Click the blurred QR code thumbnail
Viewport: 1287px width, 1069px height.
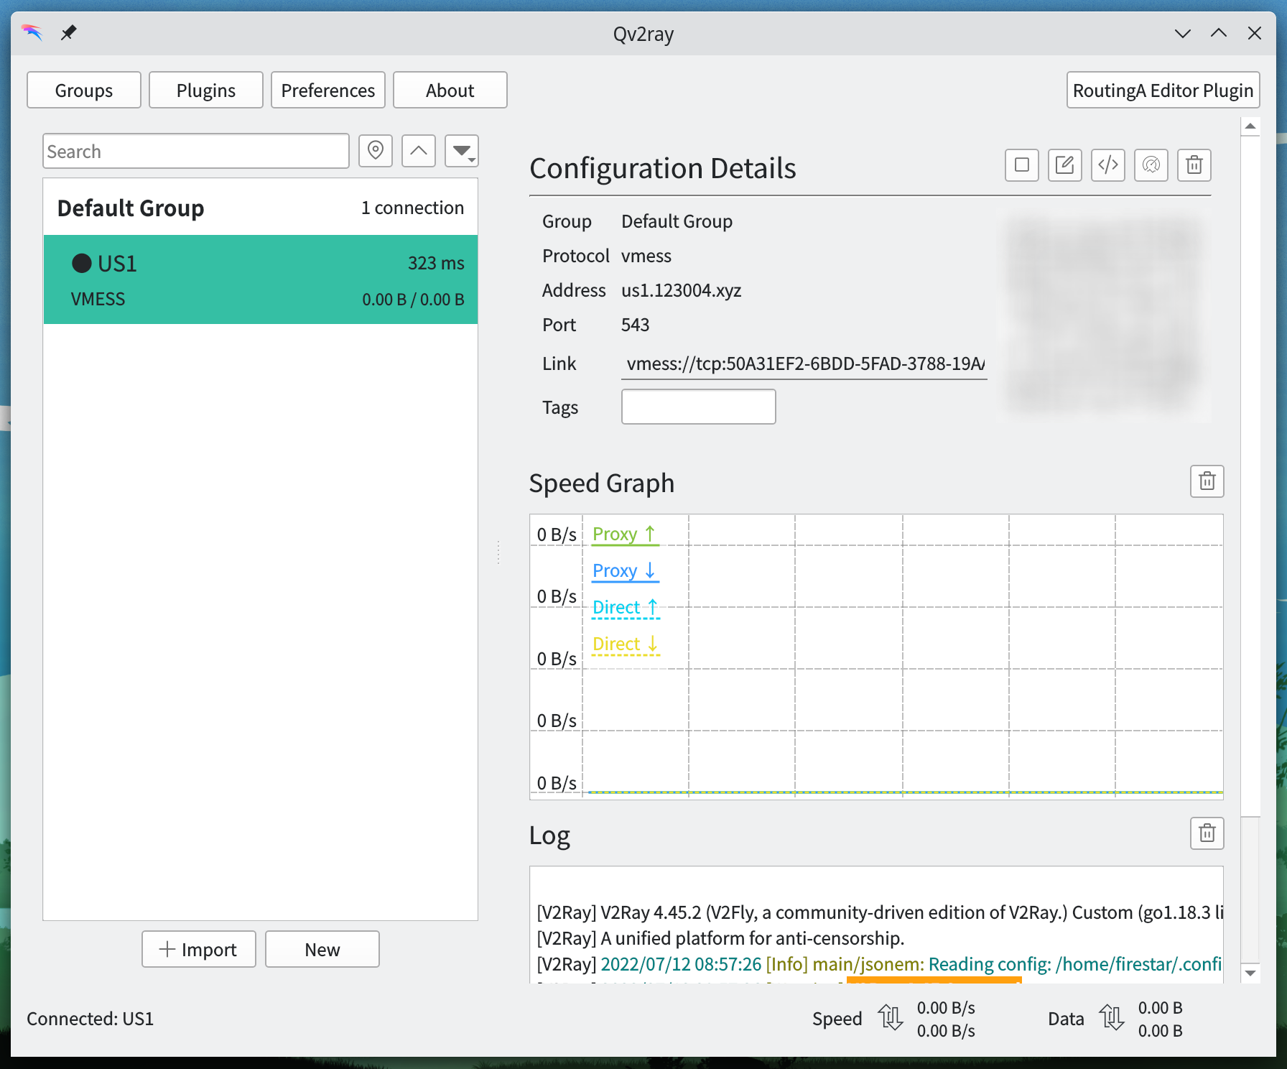[x=1106, y=316]
